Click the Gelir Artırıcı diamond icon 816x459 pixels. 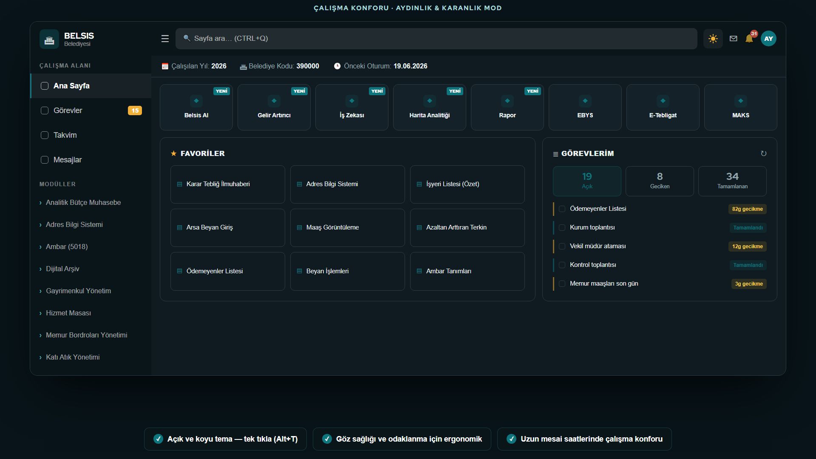click(x=274, y=101)
